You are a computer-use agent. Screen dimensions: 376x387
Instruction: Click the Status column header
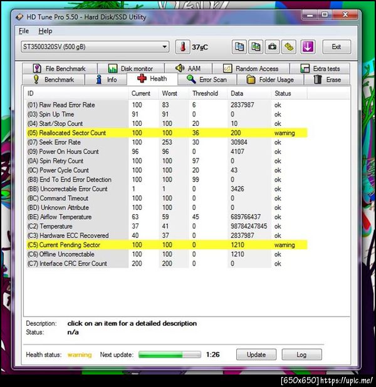point(289,93)
